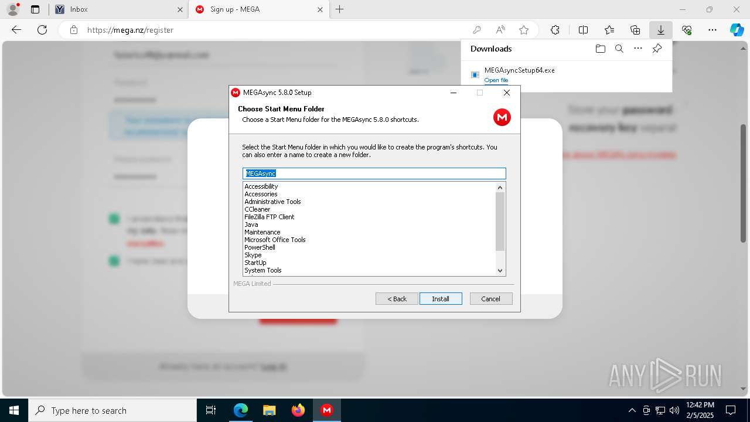Open the notifications center icon
Image resolution: width=750 pixels, height=422 pixels.
click(x=731, y=410)
